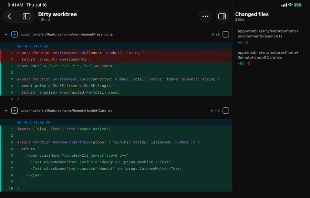Click the 9:41 AM clock in status bar
Image resolution: width=310 pixels, height=198 pixels.
(x=15, y=5)
